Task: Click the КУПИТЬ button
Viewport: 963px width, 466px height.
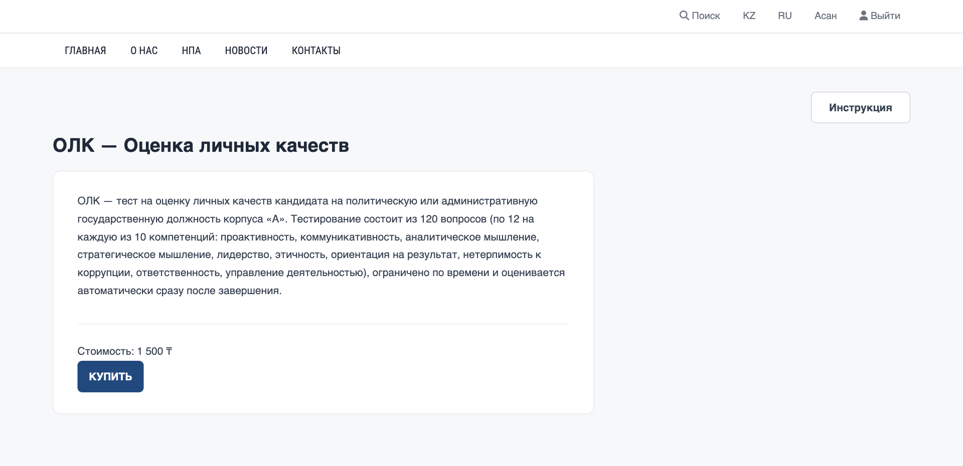Action: (x=110, y=376)
